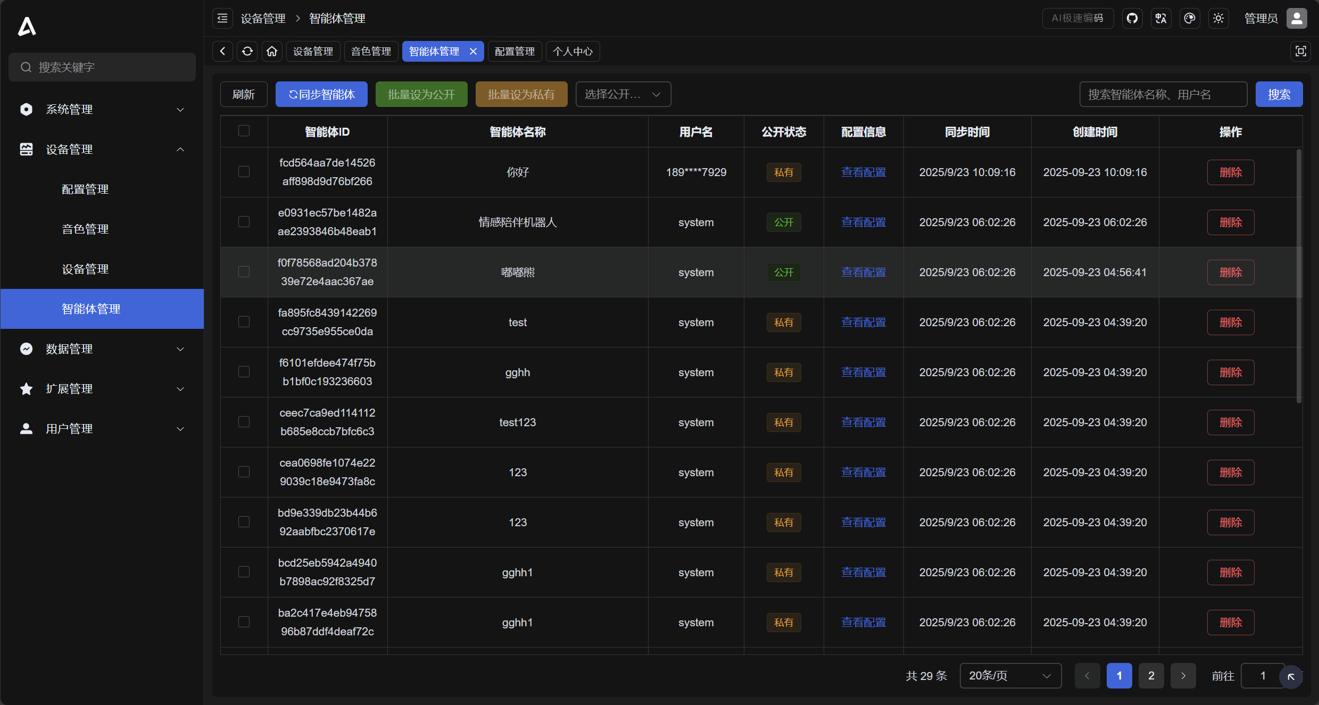
Task: Open the GitHub repository icon
Action: (1132, 19)
